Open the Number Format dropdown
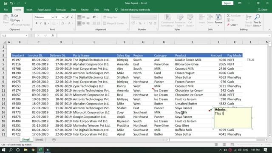Viewport: 272px width, 153px height. [155, 17]
